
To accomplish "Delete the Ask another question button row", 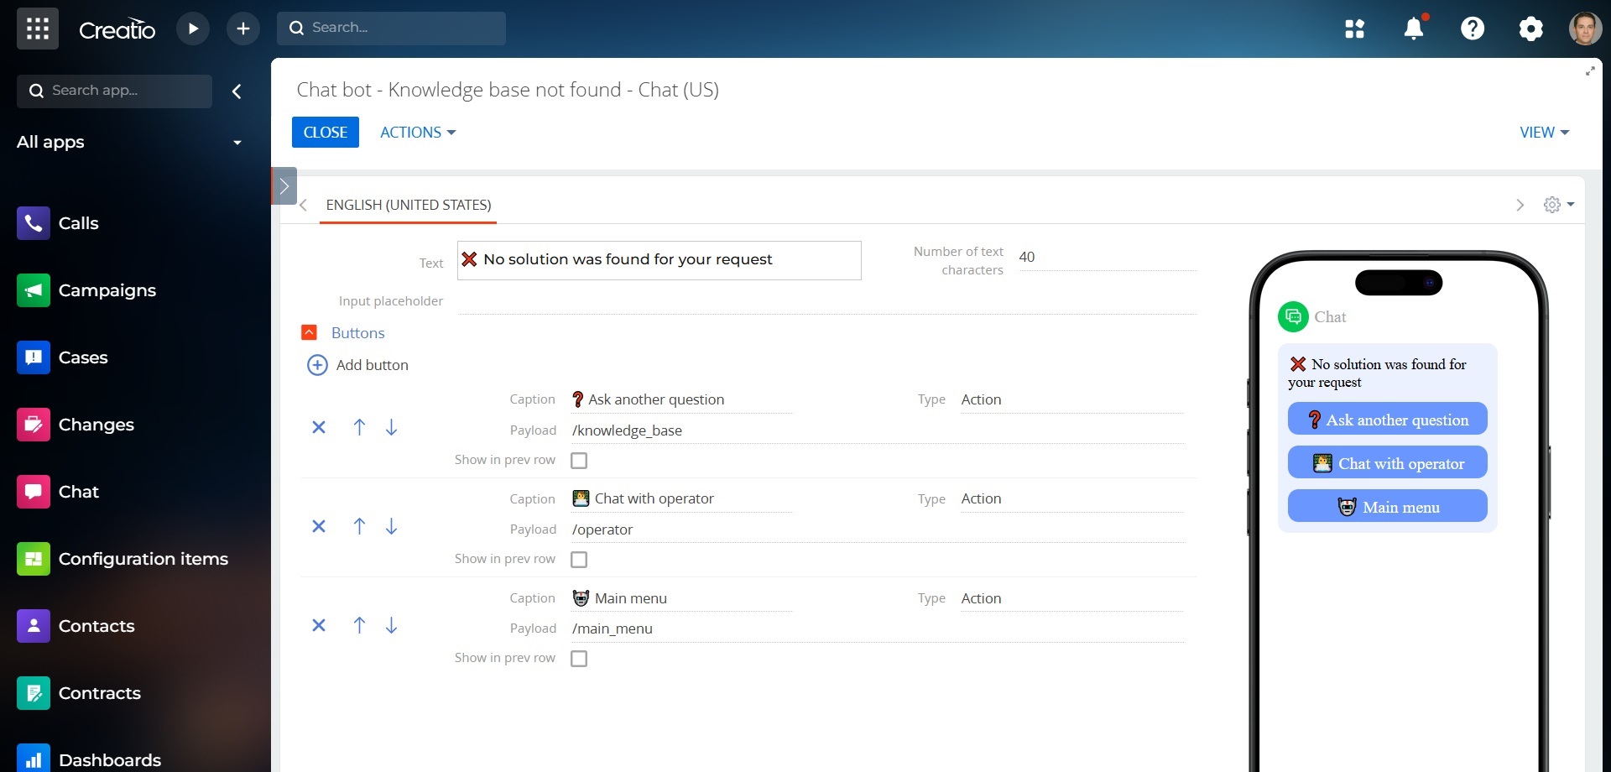I will 319,427.
